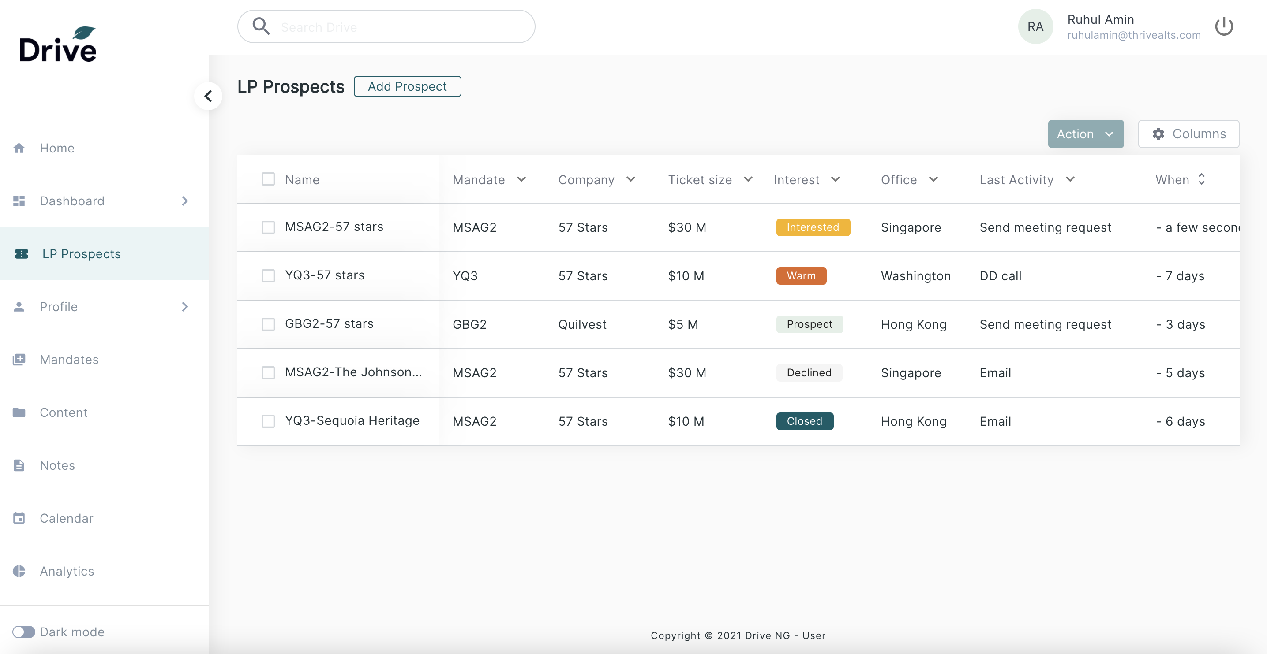
Task: Click the Home house icon
Action: [x=19, y=148]
